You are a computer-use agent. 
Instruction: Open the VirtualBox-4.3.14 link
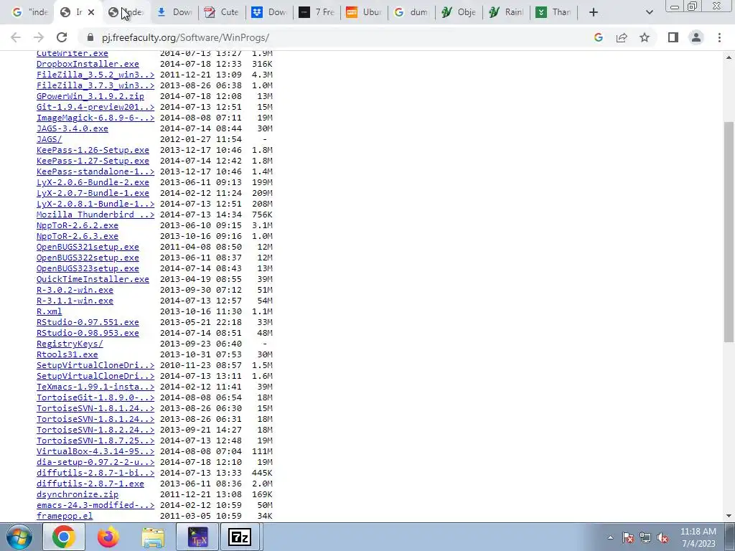click(95, 452)
